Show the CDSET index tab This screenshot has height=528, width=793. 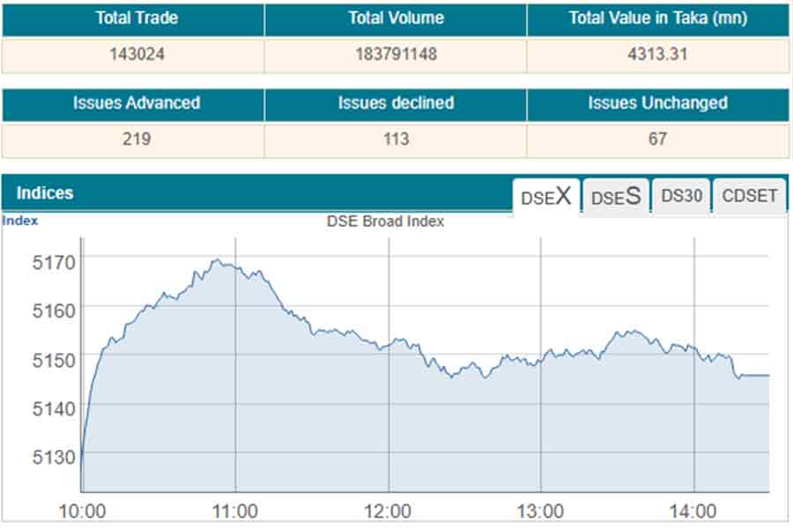(750, 196)
